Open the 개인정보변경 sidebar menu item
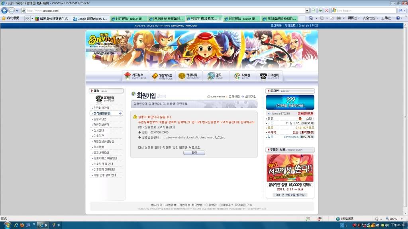 (101, 124)
